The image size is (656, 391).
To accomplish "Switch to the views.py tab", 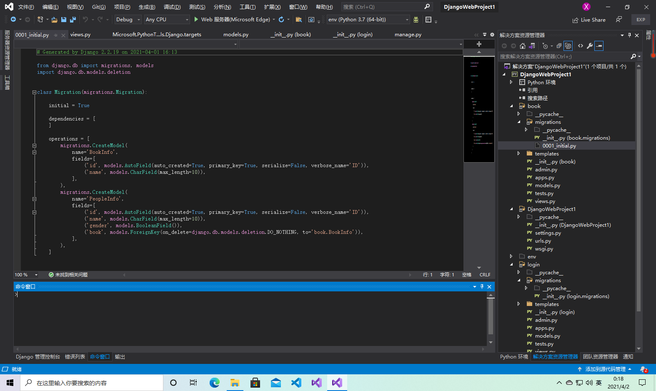I will pyautogui.click(x=80, y=35).
